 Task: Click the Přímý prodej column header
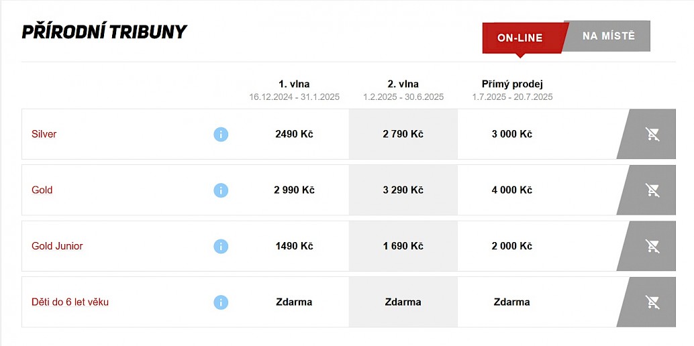tap(512, 84)
